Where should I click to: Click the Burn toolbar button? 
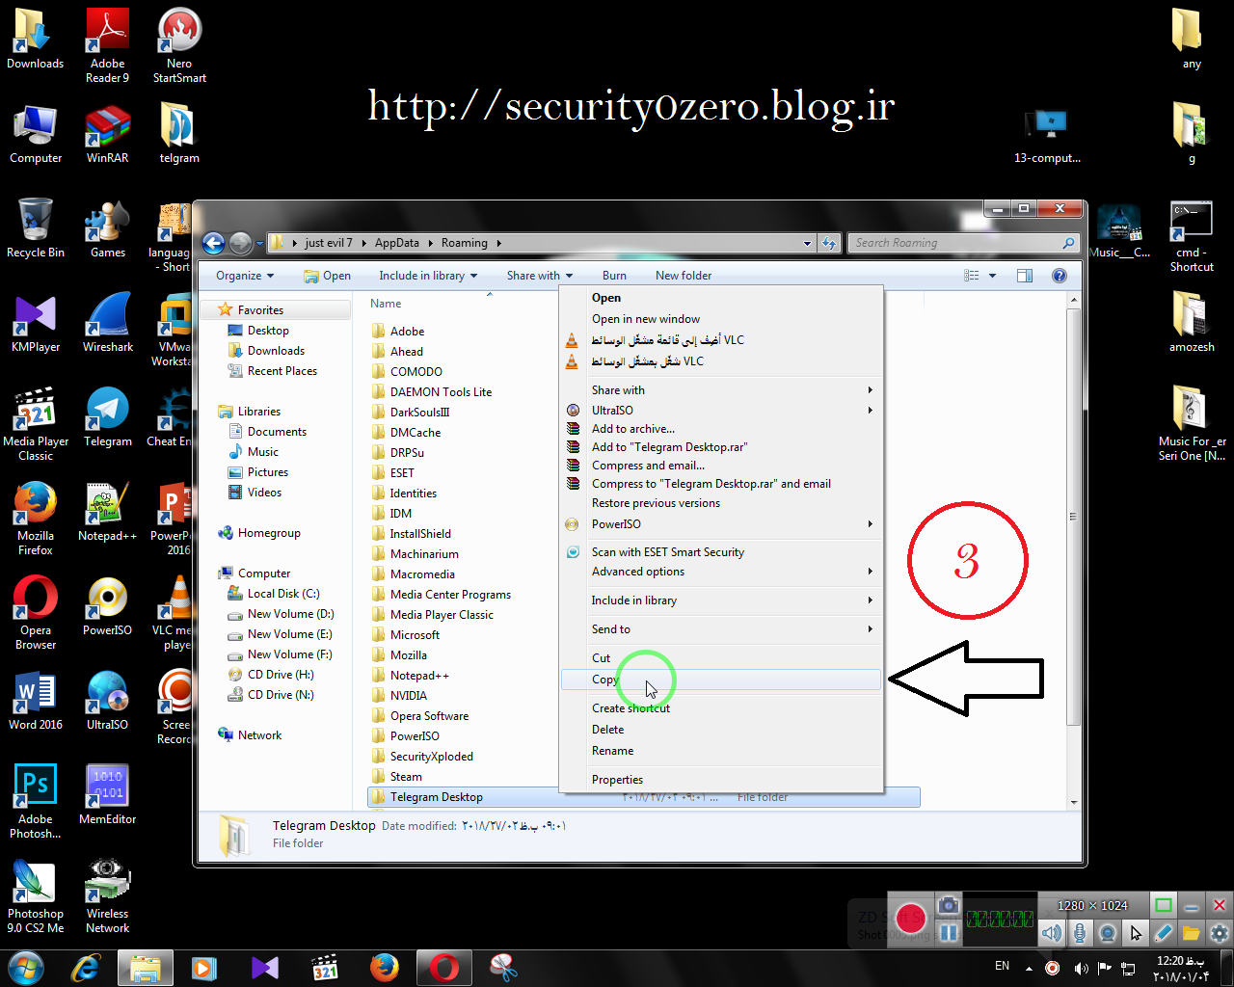(x=614, y=276)
